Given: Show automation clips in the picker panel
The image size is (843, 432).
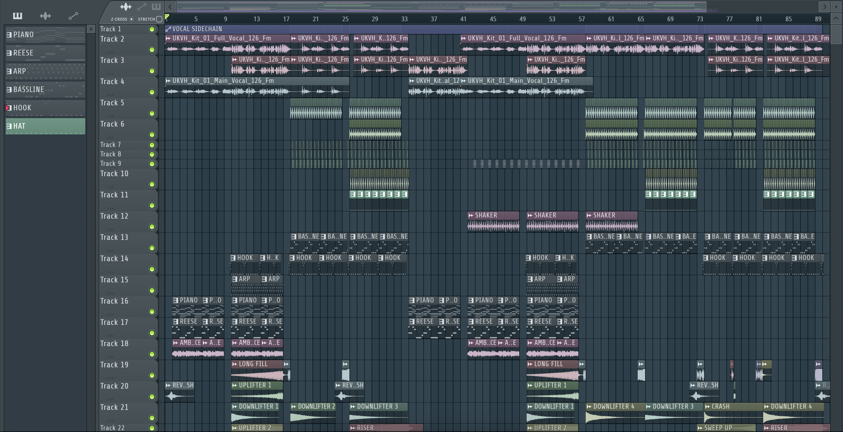Looking at the screenshot, I should [73, 15].
